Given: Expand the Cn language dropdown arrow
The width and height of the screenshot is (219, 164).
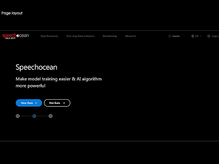Looking at the screenshot, I should point(201,36).
